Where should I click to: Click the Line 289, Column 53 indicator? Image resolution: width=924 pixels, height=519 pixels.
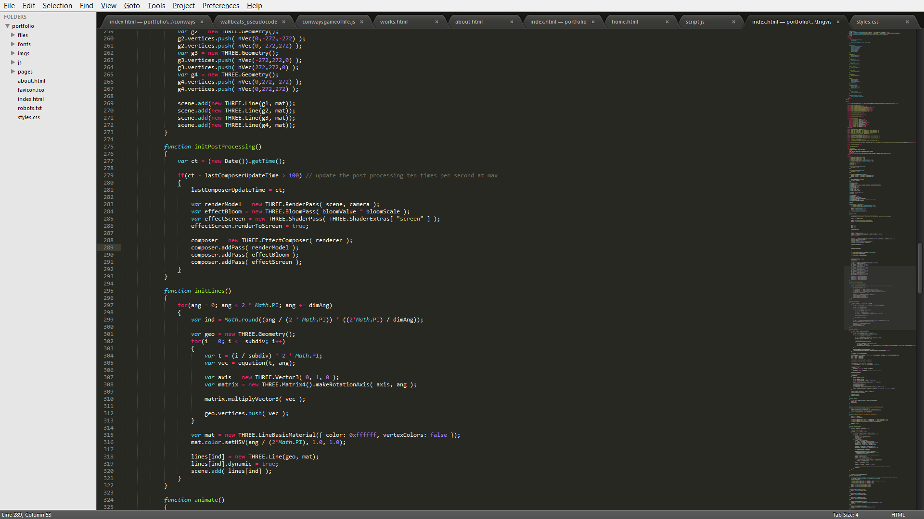(x=26, y=515)
